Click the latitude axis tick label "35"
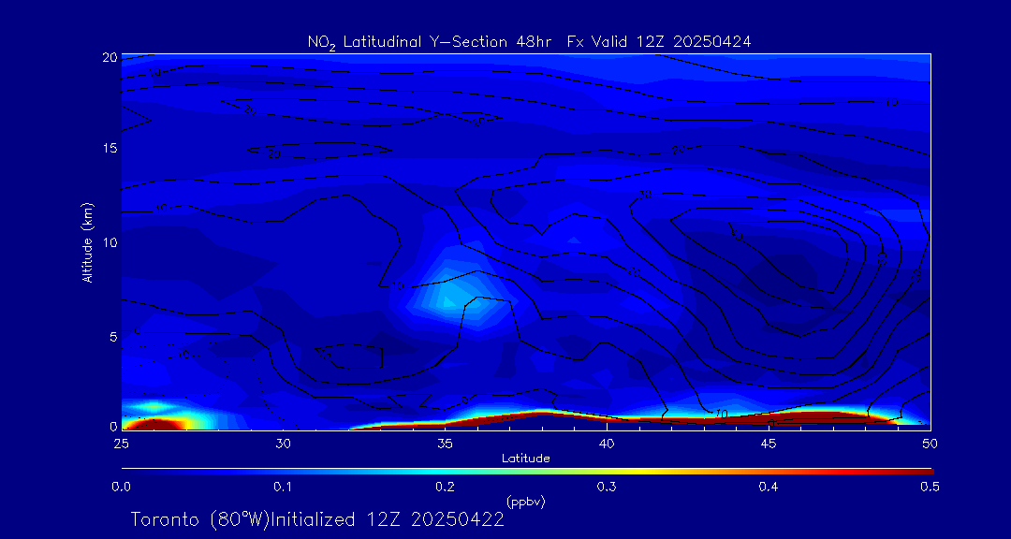The width and height of the screenshot is (1011, 539). pos(445,443)
